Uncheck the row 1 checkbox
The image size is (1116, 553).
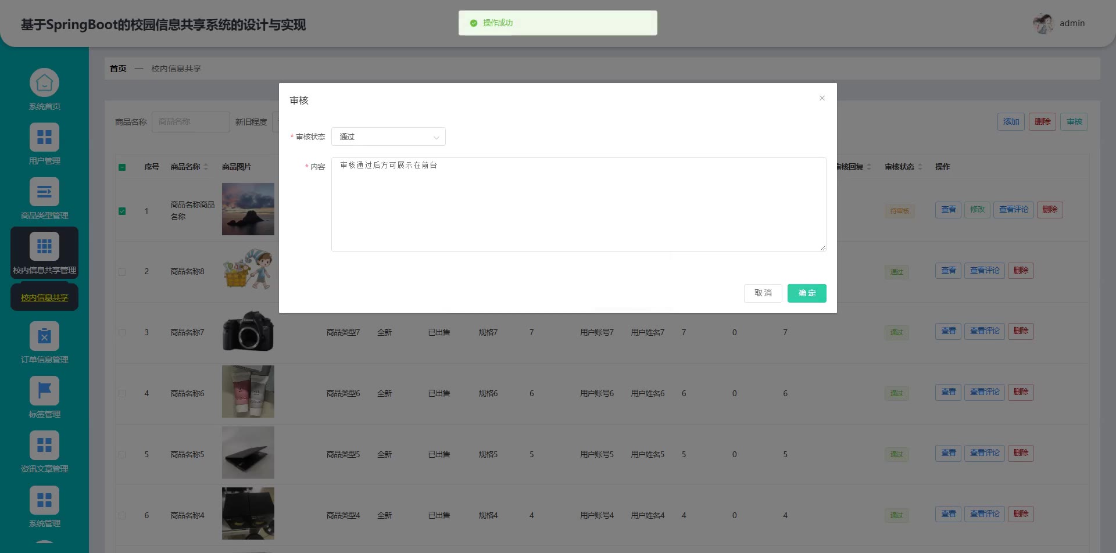[122, 211]
